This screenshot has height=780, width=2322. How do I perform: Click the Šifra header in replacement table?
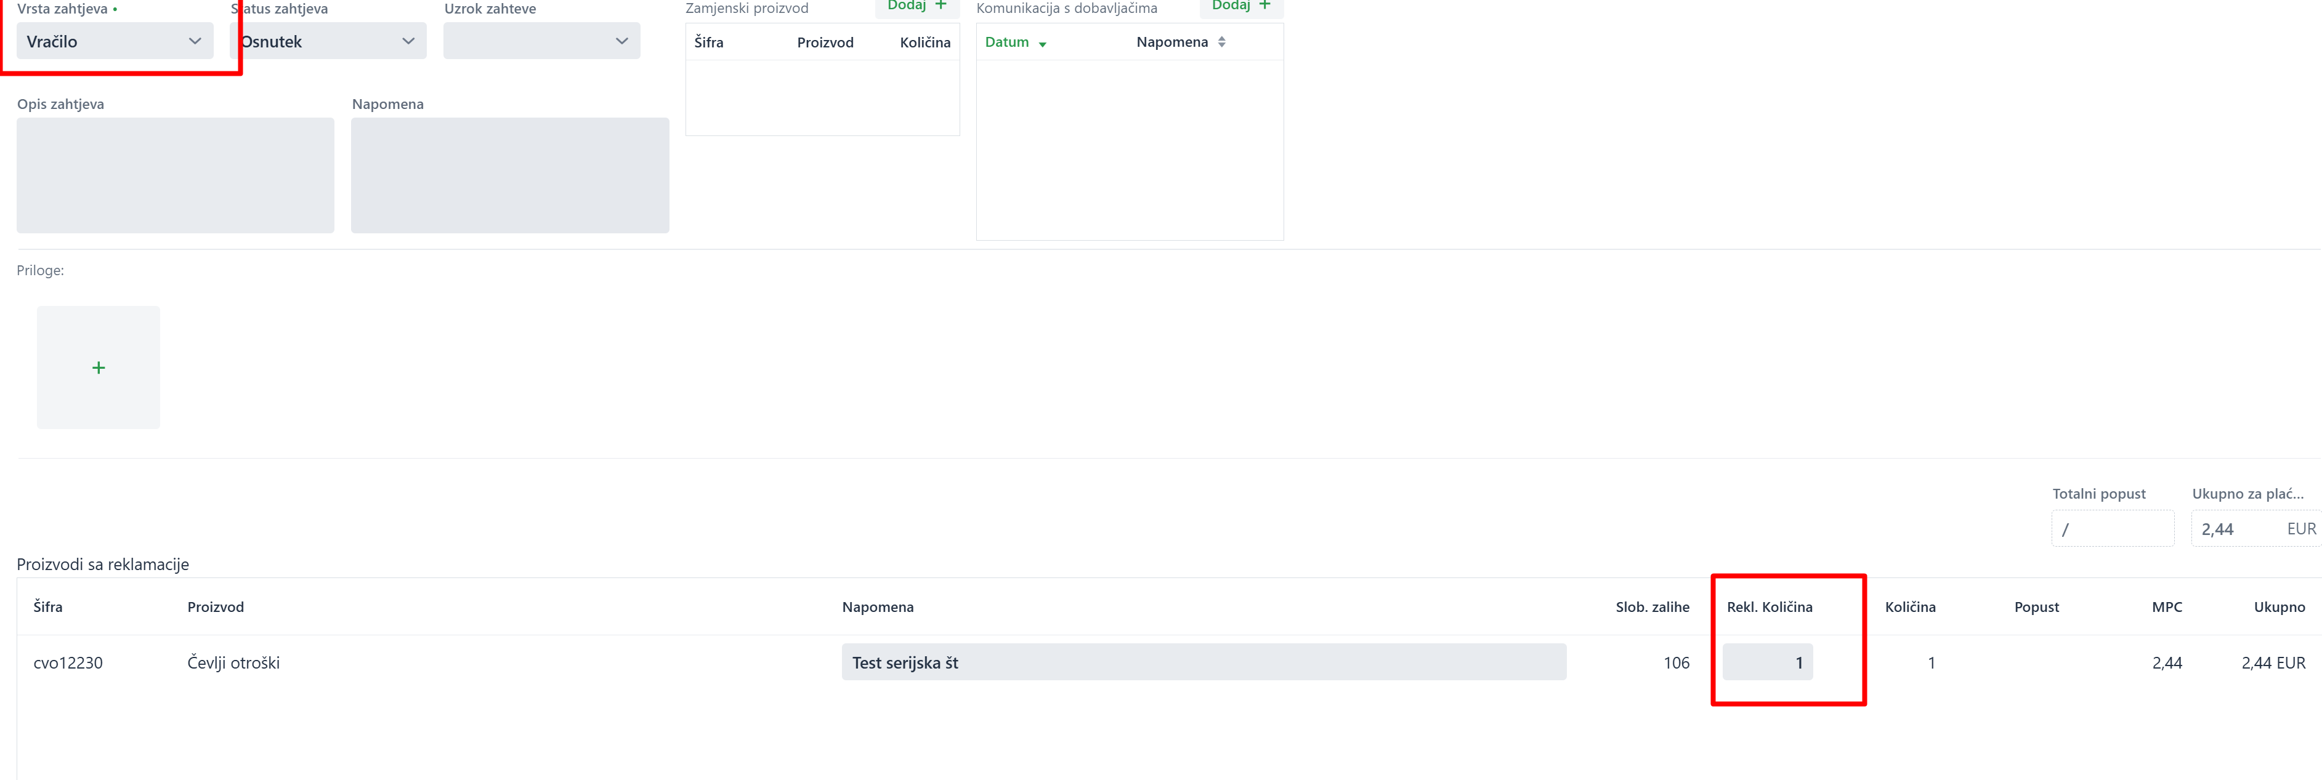(708, 42)
